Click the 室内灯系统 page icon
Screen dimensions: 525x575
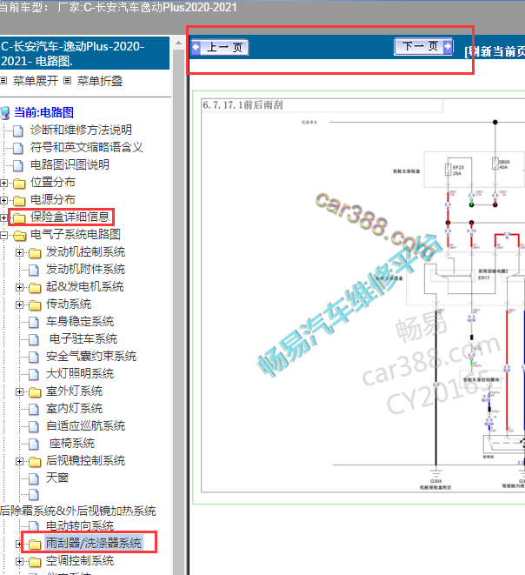pyautogui.click(x=34, y=409)
